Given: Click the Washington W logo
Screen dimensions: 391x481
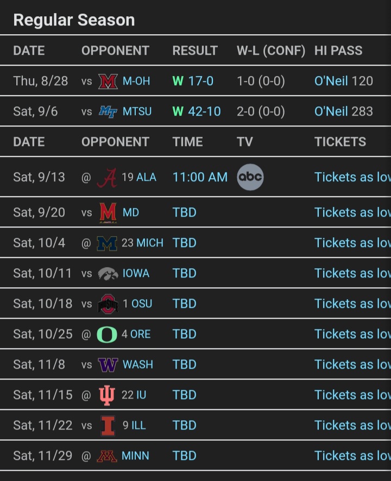Looking at the screenshot, I should (108, 365).
